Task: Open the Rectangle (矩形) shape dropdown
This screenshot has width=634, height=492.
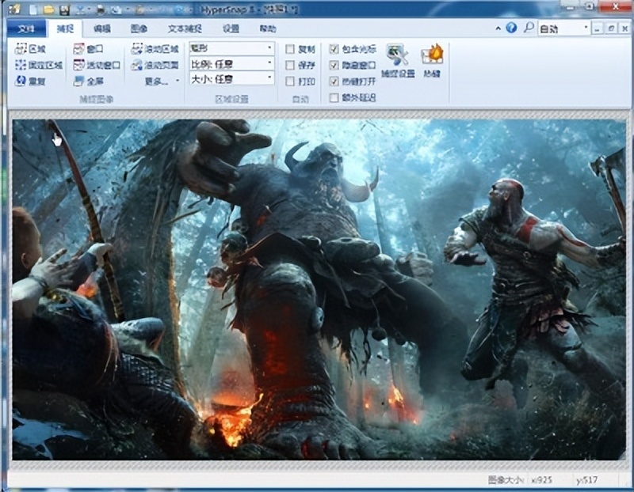Action: 231,48
